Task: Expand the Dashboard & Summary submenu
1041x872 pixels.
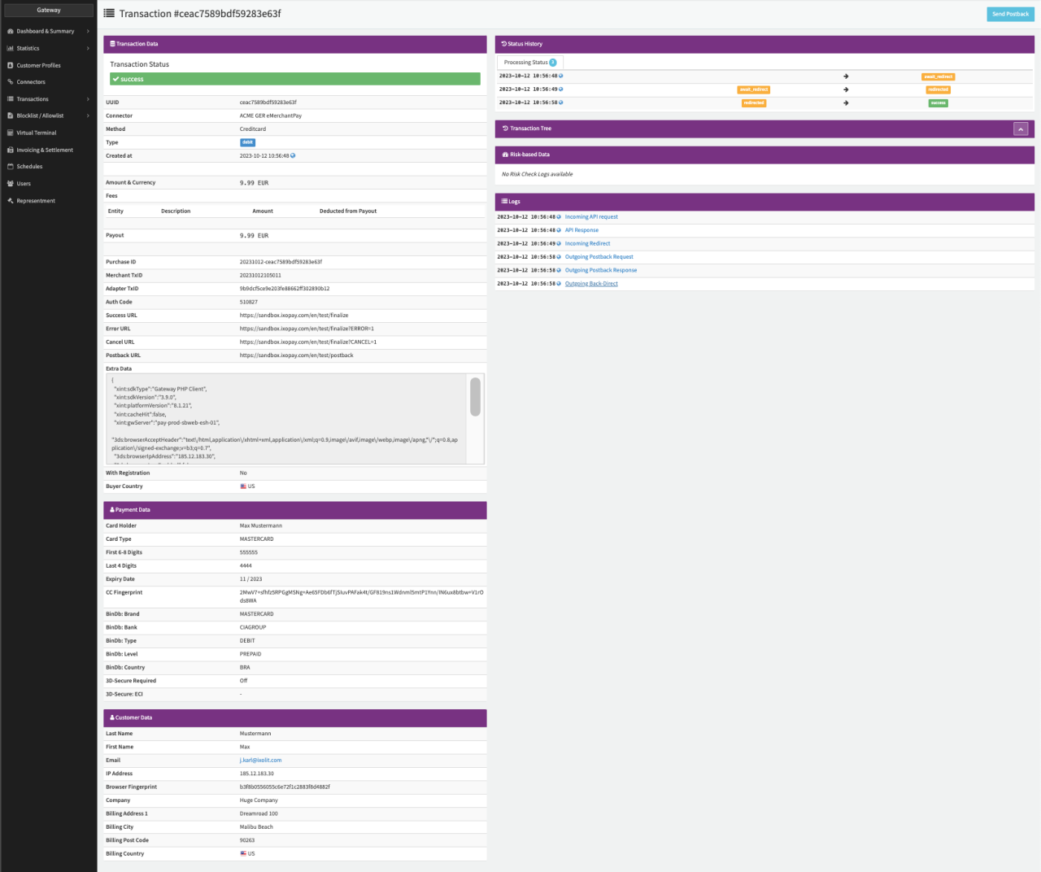Action: coord(88,31)
